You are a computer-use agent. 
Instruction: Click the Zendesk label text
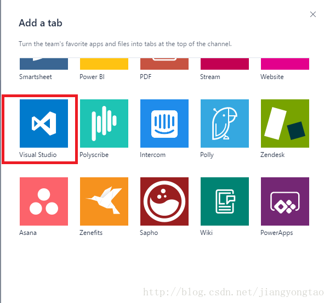coord(272,155)
